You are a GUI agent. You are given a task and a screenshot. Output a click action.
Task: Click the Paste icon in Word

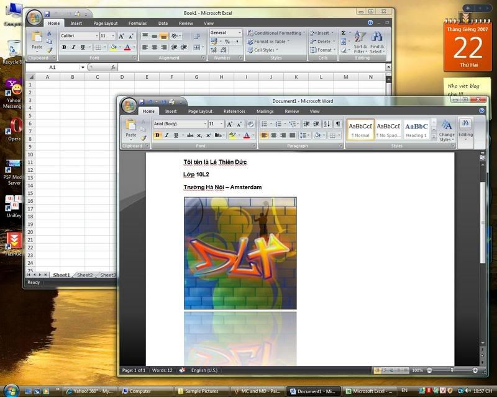pyautogui.click(x=130, y=127)
